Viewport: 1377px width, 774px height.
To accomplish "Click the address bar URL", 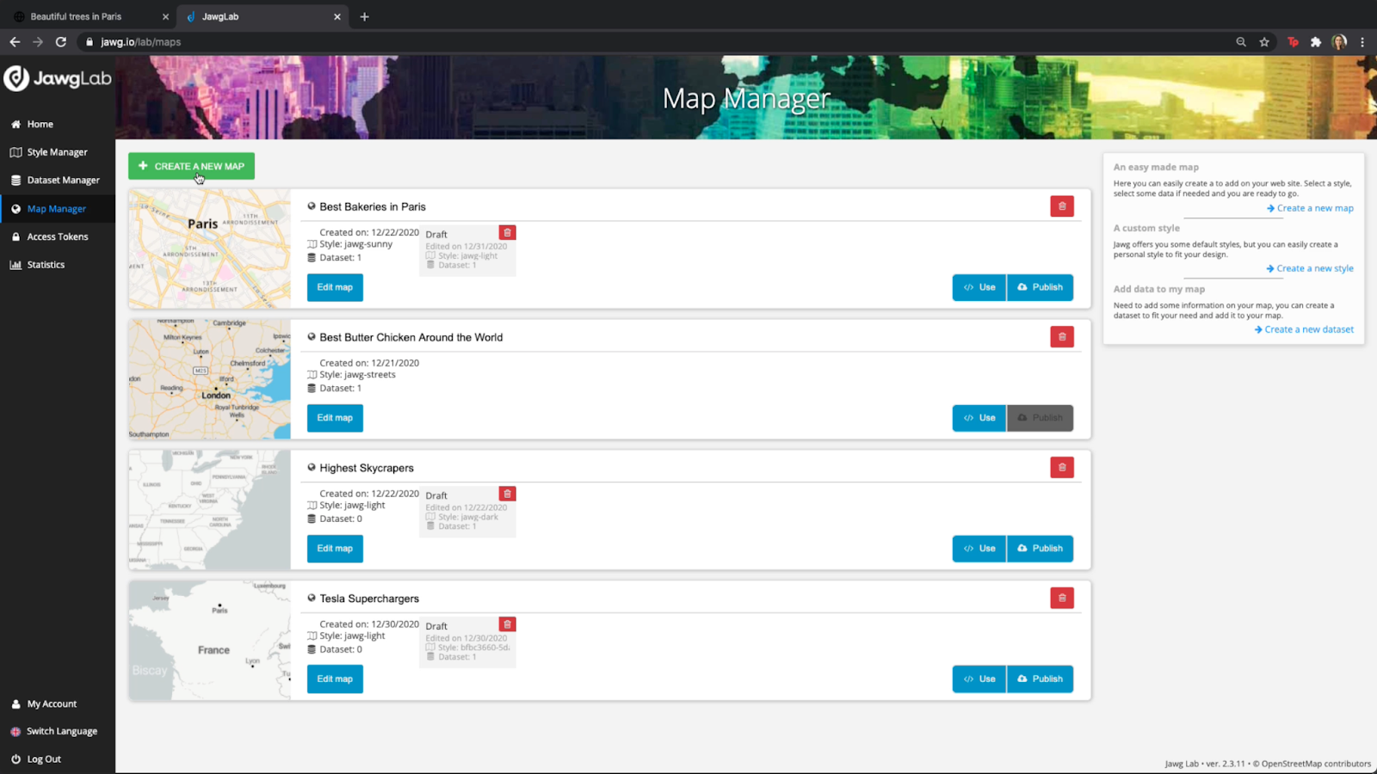I will pyautogui.click(x=140, y=42).
